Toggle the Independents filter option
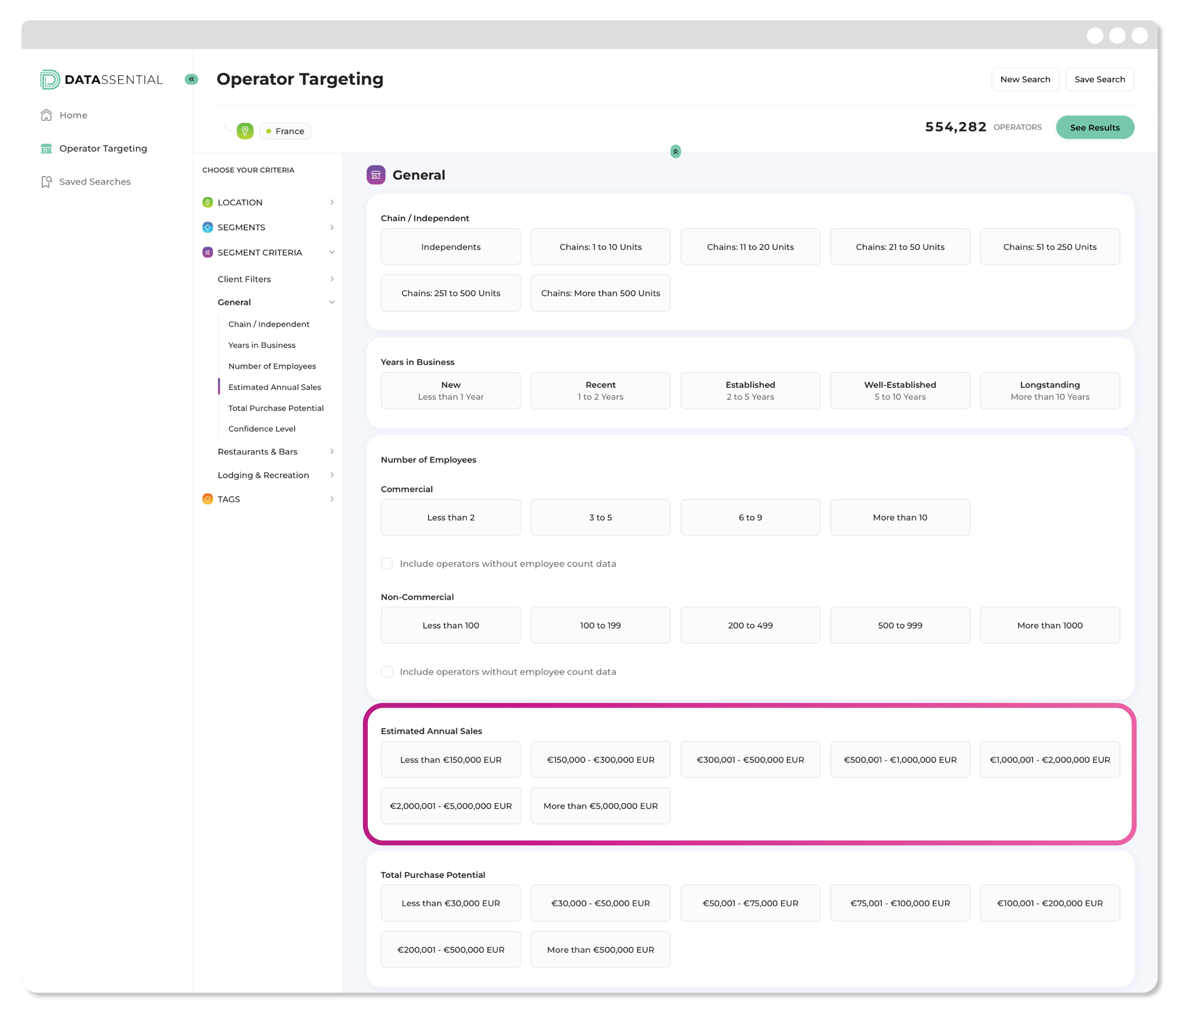This screenshot has height=1013, width=1179. click(450, 247)
